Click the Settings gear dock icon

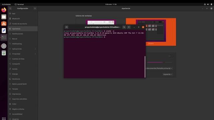tap(4, 46)
